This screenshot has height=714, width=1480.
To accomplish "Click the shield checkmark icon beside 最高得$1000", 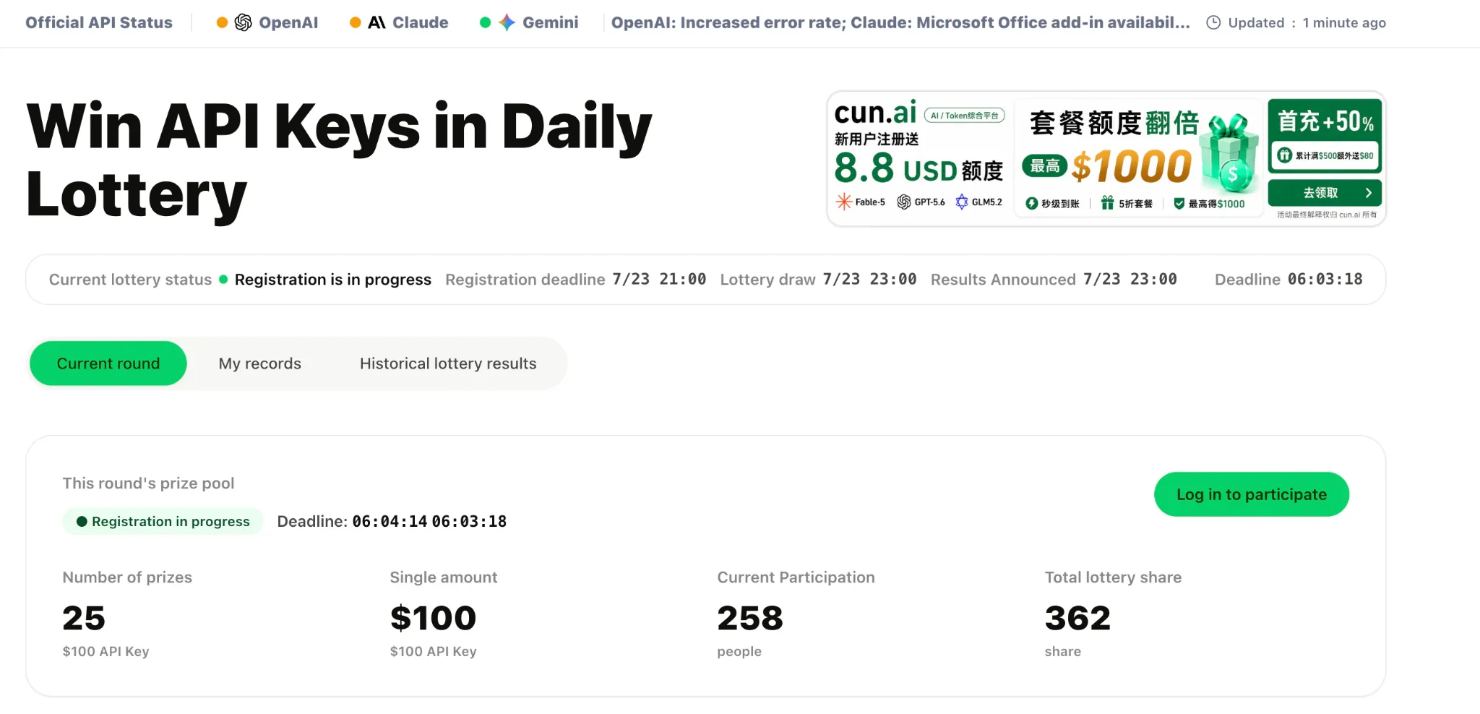I will [x=1179, y=204].
